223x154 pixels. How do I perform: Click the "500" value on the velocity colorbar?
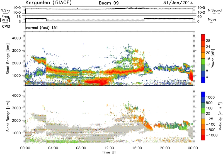click(x=210, y=103)
